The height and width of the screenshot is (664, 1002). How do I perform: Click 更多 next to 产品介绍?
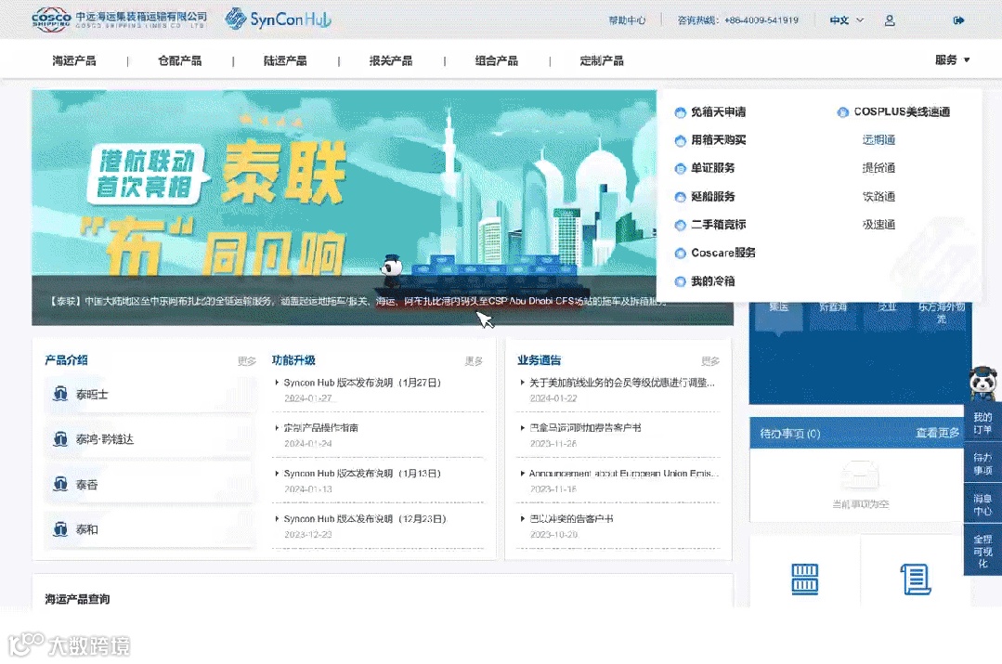[247, 361]
